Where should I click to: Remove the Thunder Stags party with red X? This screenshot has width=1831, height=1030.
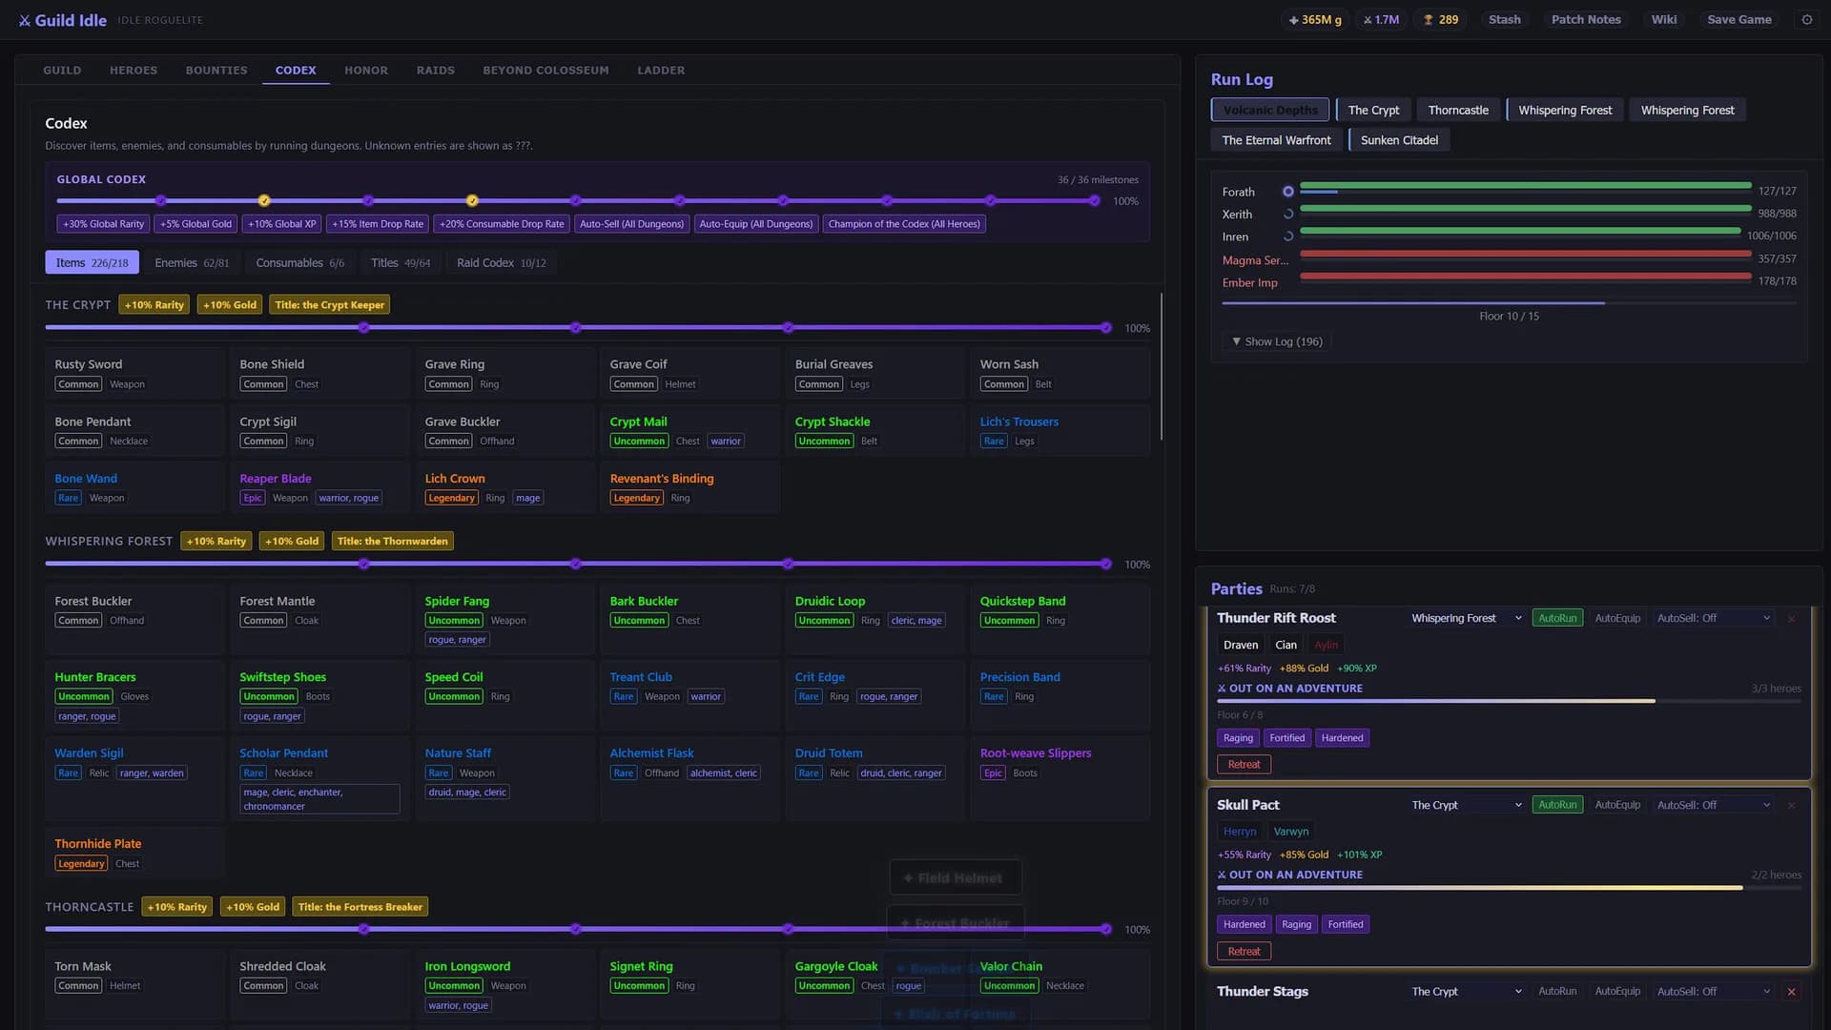[1791, 992]
